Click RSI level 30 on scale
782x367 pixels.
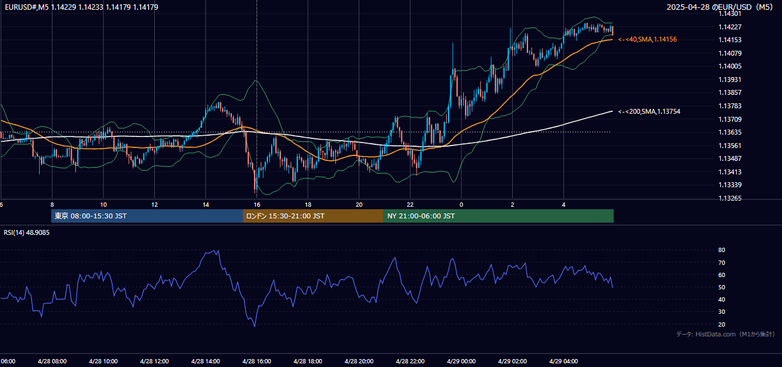coord(721,311)
